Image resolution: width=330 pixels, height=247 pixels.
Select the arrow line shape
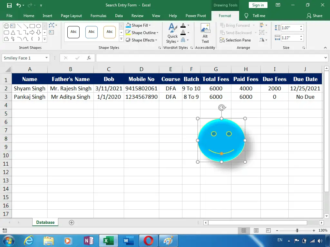click(x=26, y=26)
